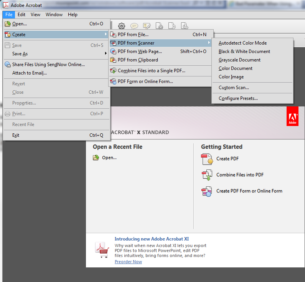The height and width of the screenshot is (282, 305).
Task: Select PDF from Clipboard
Action: [160, 60]
